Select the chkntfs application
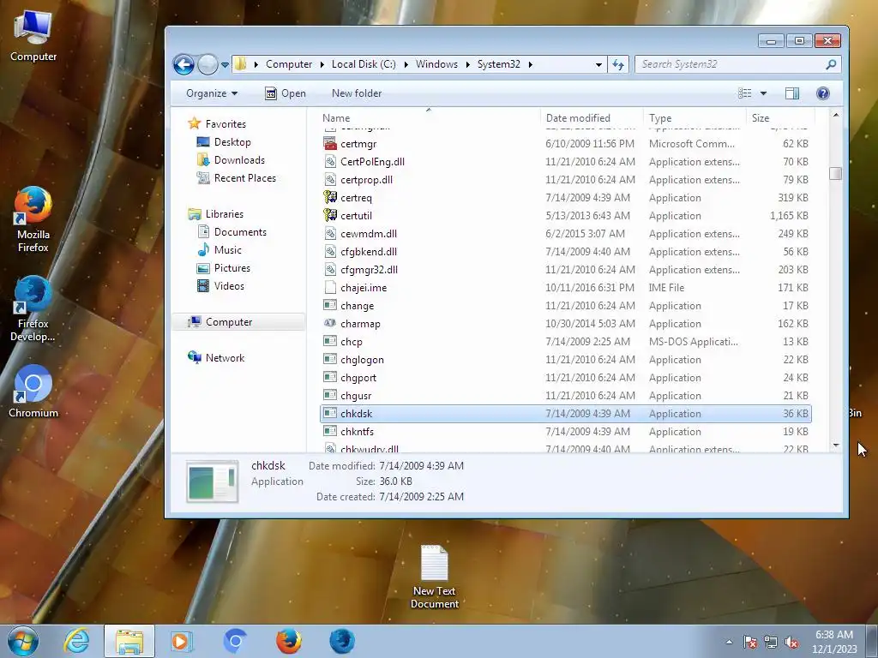Screen dimensions: 878x658 pyautogui.click(x=357, y=432)
